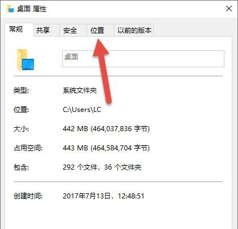Click the 包含 label
The image size is (238, 229).
click(21, 167)
